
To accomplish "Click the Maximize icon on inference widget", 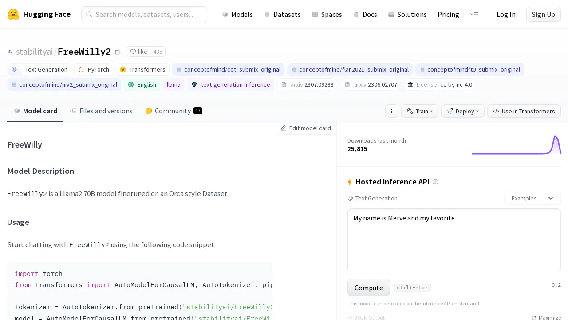I will (534, 318).
